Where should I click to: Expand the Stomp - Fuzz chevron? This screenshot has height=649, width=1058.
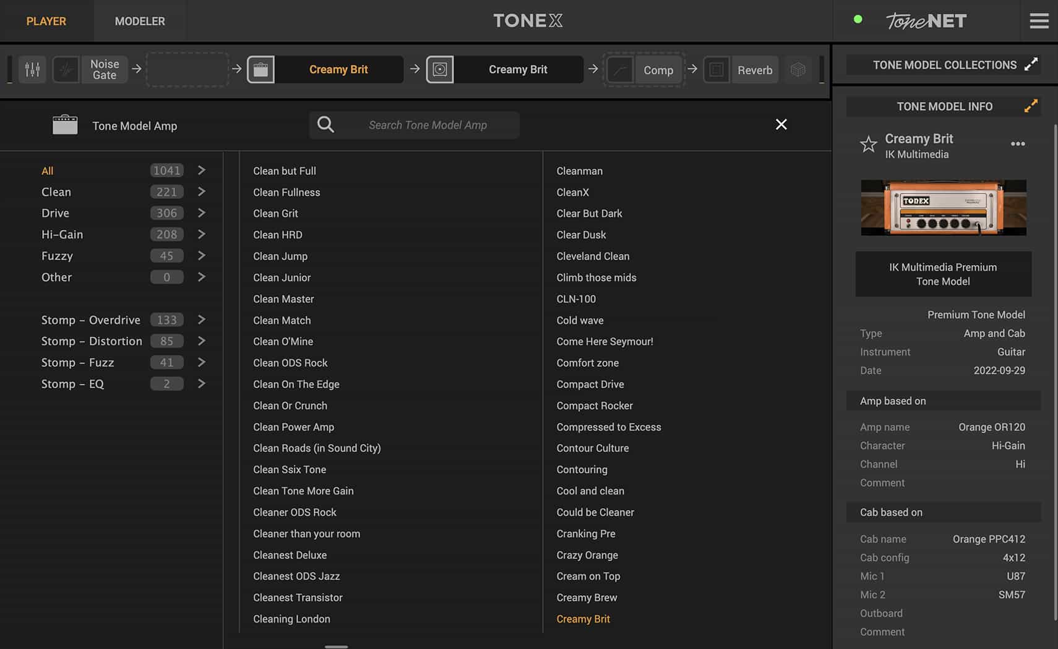coord(201,362)
